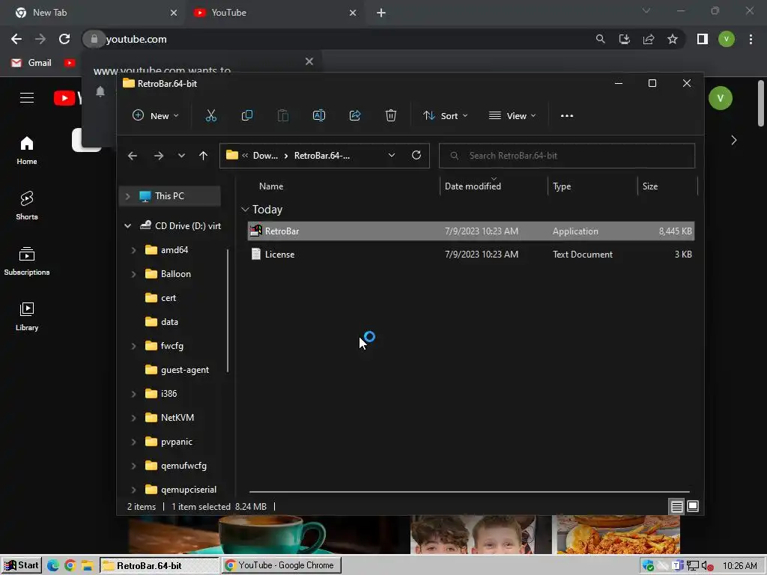Switch to details view layout icon
The height and width of the screenshot is (575, 767).
676,507
